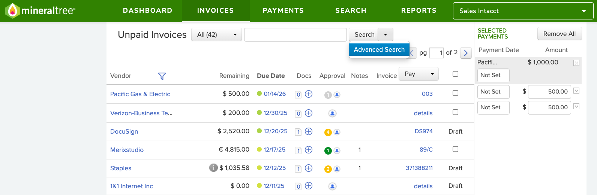Screen dimensions: 597x195
Task: Add document to Pacific Gas & Electric invoice
Action: (x=309, y=94)
